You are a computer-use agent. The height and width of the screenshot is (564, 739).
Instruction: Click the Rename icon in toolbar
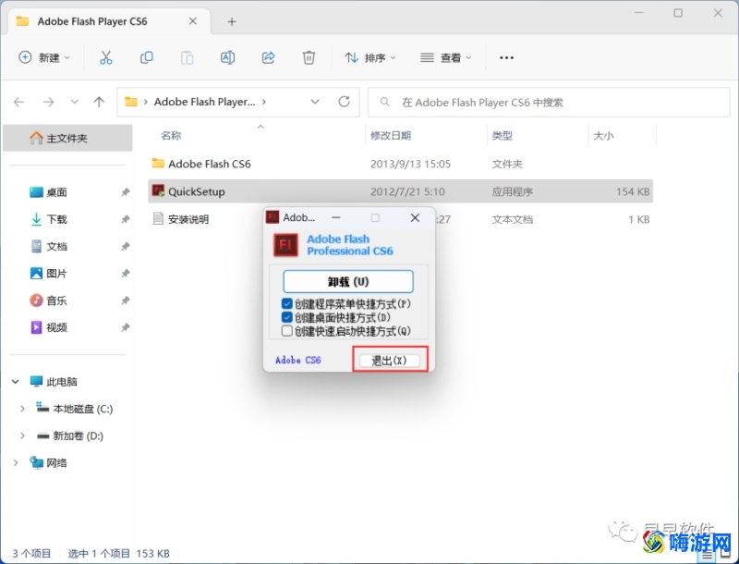(227, 57)
